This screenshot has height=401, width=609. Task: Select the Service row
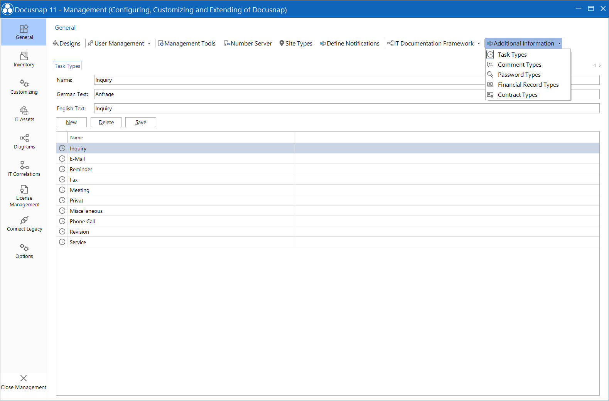[x=328, y=242]
